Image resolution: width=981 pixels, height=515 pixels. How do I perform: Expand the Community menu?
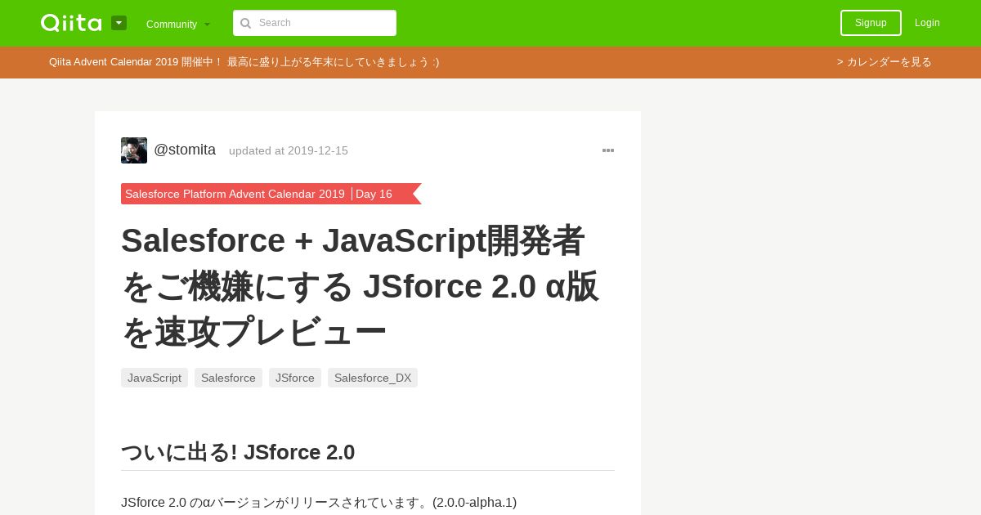(178, 24)
